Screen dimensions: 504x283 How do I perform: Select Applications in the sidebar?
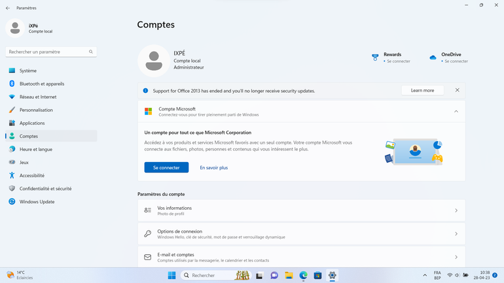pos(51,124)
